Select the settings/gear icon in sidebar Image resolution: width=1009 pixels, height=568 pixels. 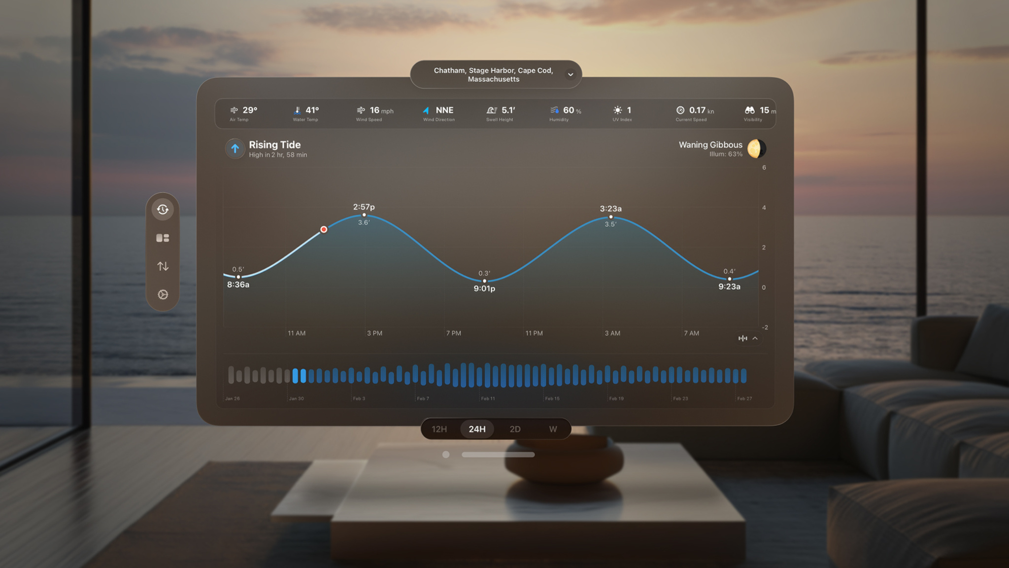pos(163,293)
